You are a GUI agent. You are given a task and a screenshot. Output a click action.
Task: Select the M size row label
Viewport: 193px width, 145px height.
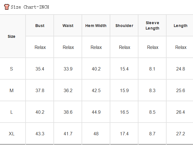point(11,90)
